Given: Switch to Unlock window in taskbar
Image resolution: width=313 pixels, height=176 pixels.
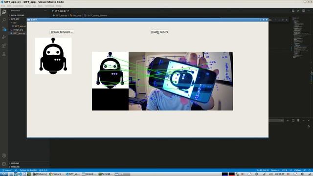Looking at the screenshot, I should [89, 174].
